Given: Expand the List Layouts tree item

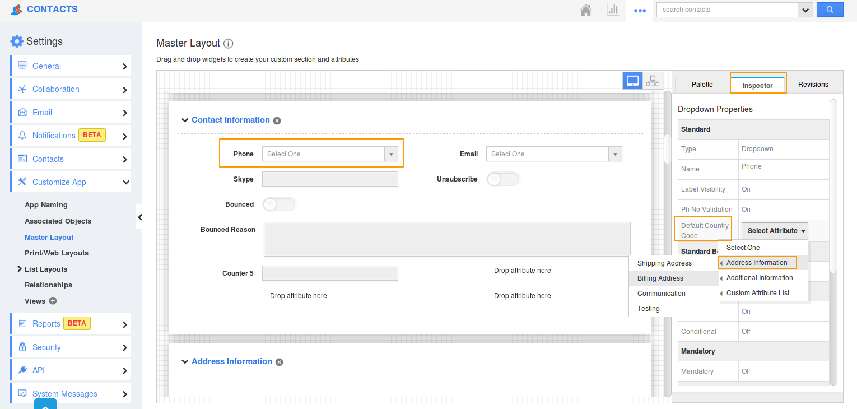Looking at the screenshot, I should pyautogui.click(x=20, y=269).
